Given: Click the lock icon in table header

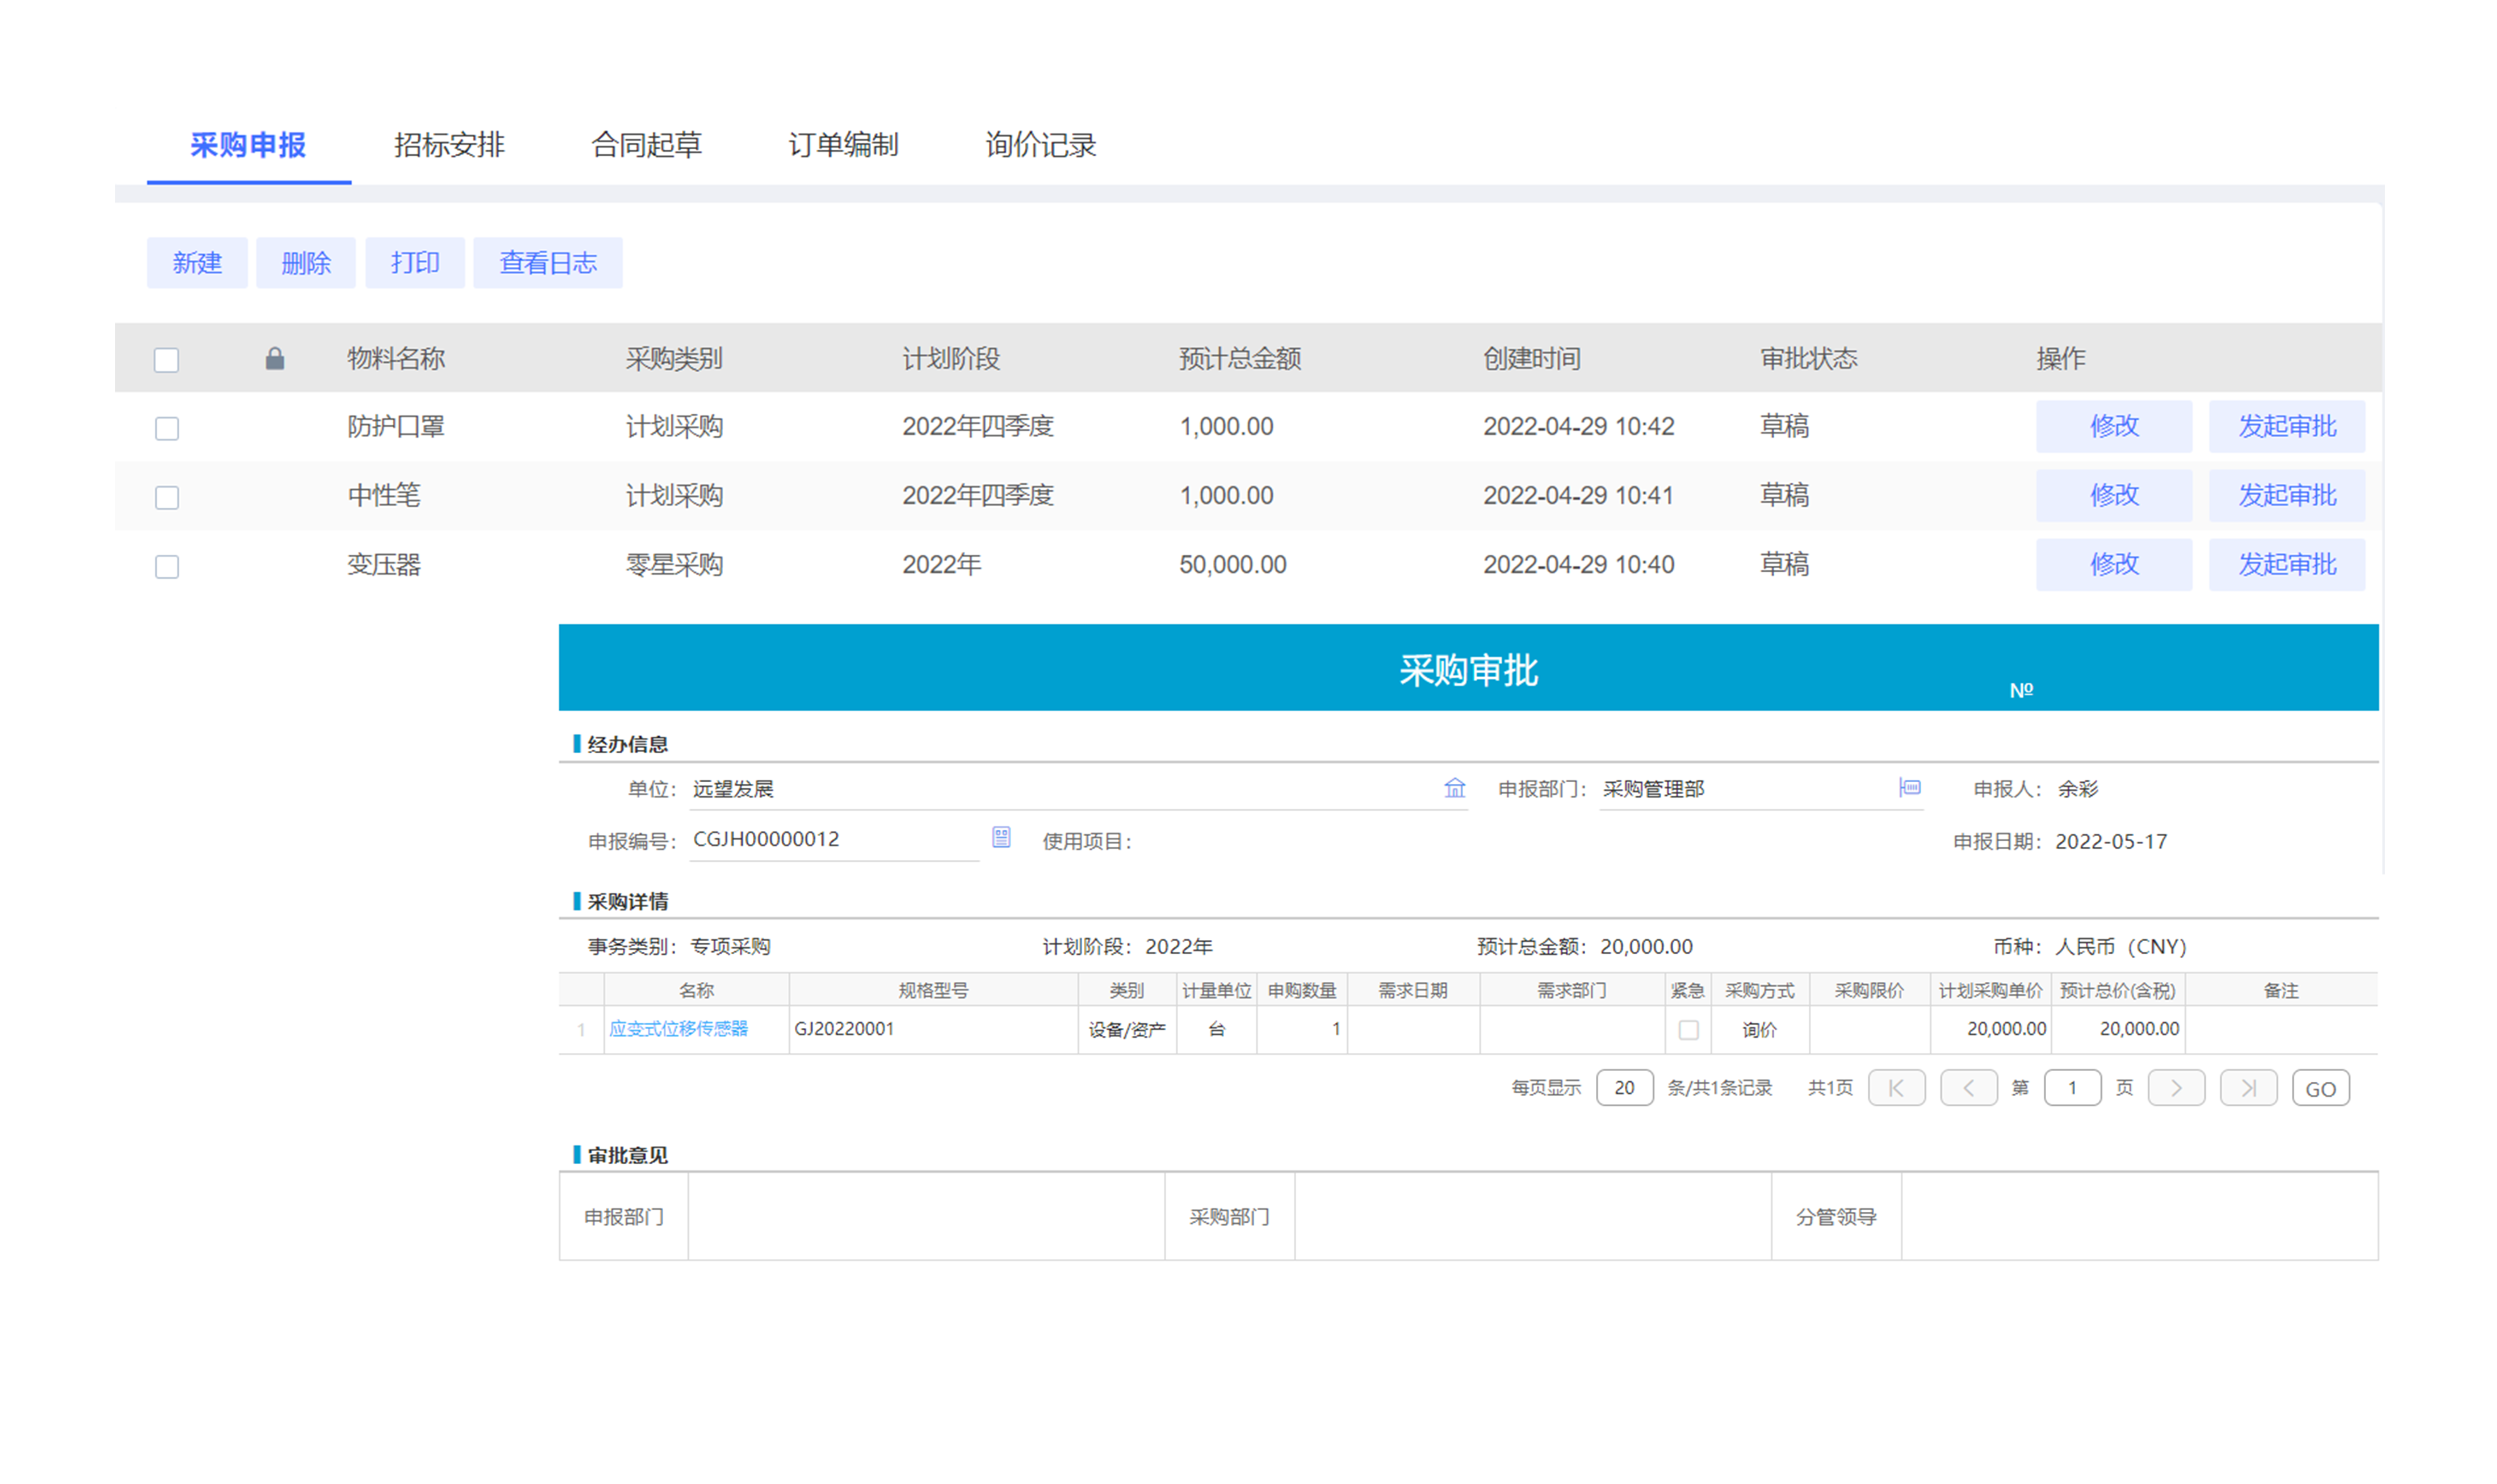Looking at the screenshot, I should tap(274, 358).
